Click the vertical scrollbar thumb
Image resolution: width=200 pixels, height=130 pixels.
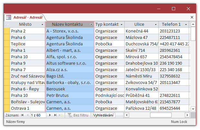[193, 34]
